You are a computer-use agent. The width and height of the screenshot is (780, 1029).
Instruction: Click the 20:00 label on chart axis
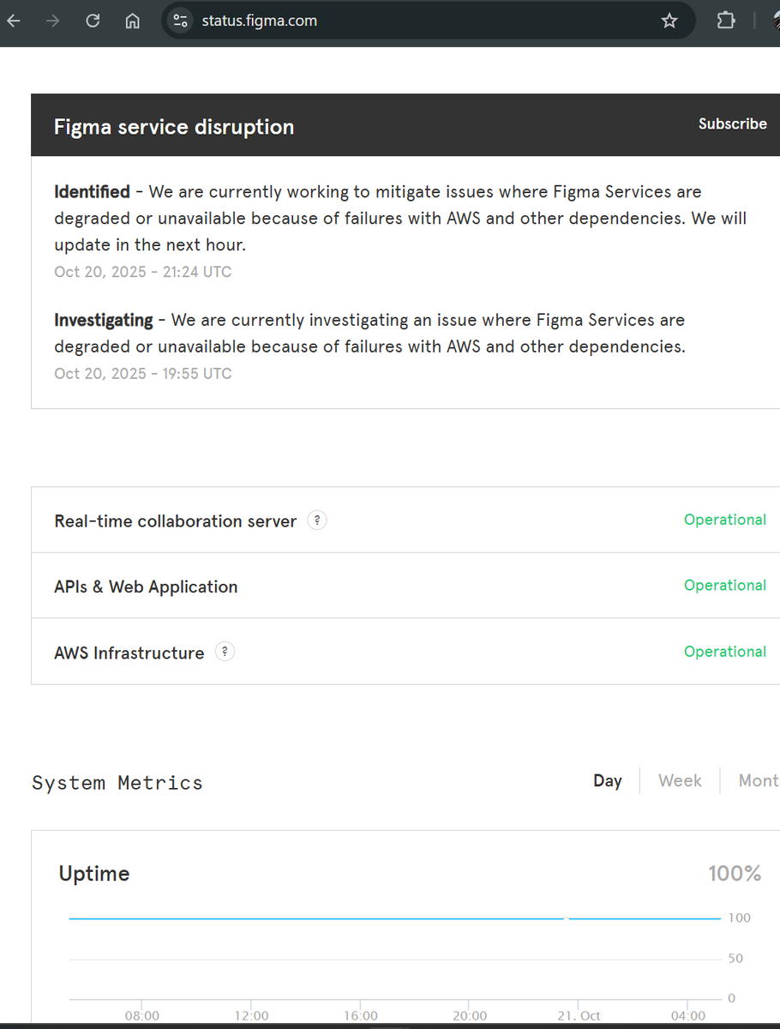coord(469,1015)
